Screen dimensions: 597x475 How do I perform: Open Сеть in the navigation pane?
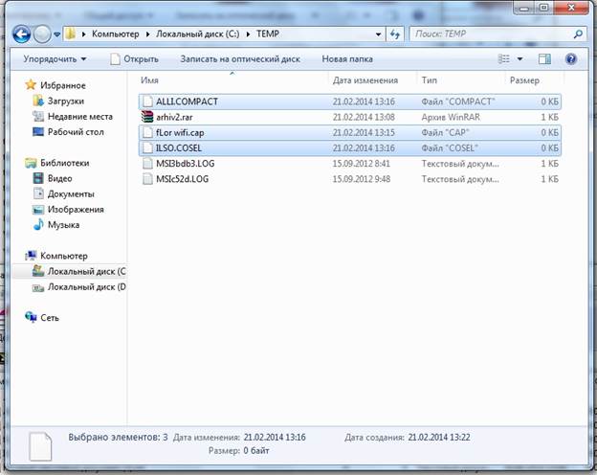[x=50, y=318]
